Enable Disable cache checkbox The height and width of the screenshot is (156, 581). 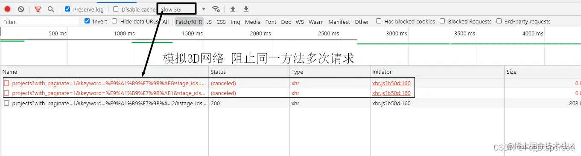[x=116, y=9]
